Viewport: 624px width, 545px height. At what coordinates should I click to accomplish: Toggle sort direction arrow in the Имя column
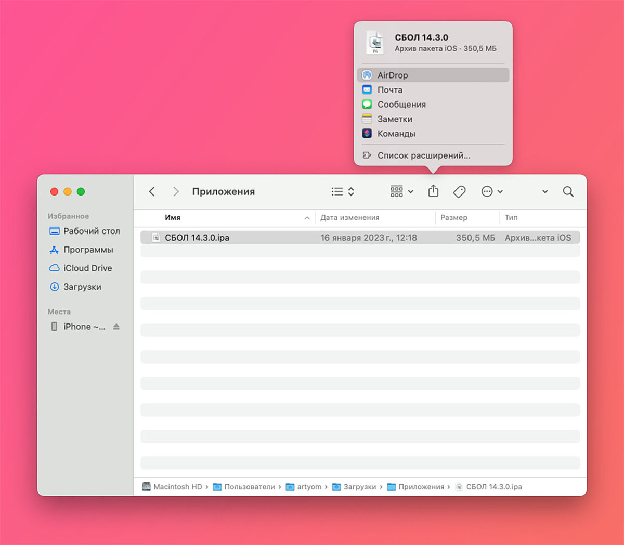(307, 218)
